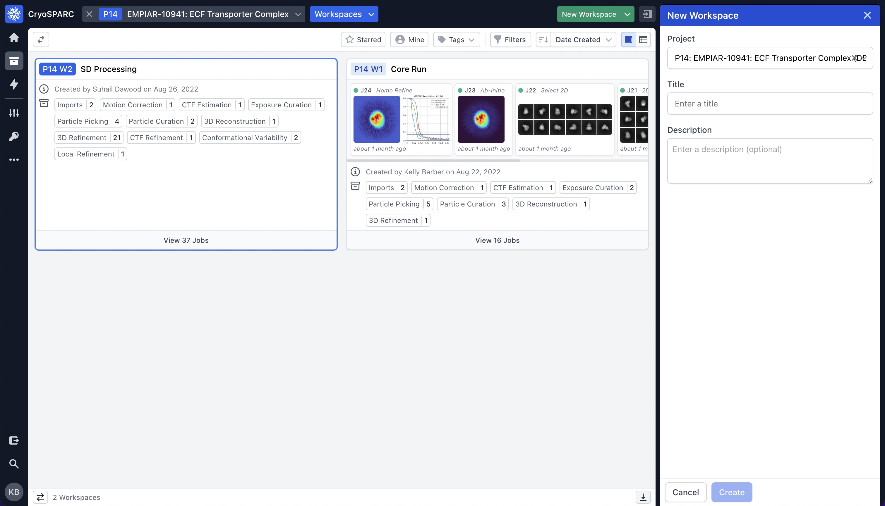
Task: Toggle the Mine filter
Action: pyautogui.click(x=409, y=39)
